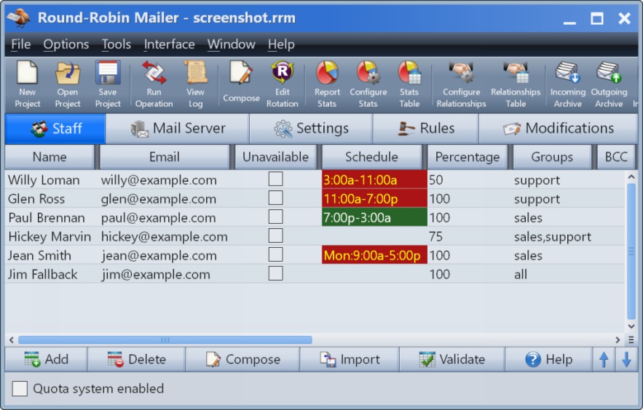The height and width of the screenshot is (410, 643).
Task: Open the Options menu
Action: [x=66, y=44]
